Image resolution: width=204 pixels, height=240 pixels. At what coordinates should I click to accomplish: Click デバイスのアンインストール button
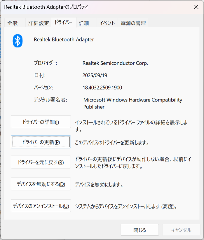point(41,206)
